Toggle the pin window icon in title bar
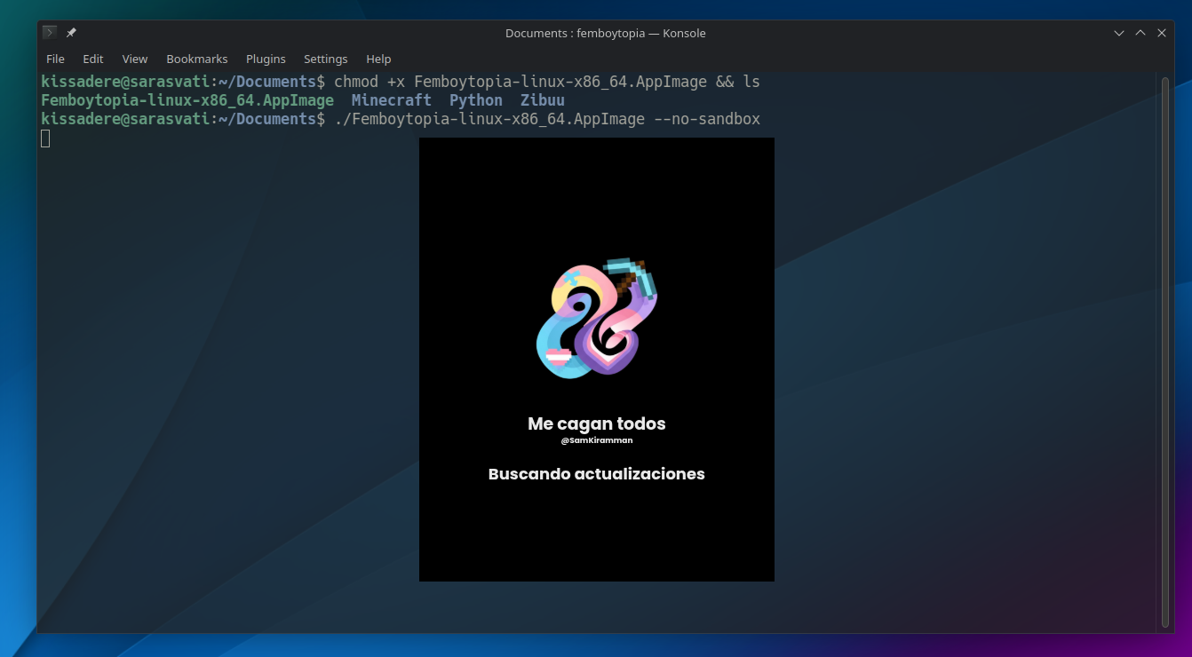Image resolution: width=1192 pixels, height=657 pixels. [x=71, y=33]
